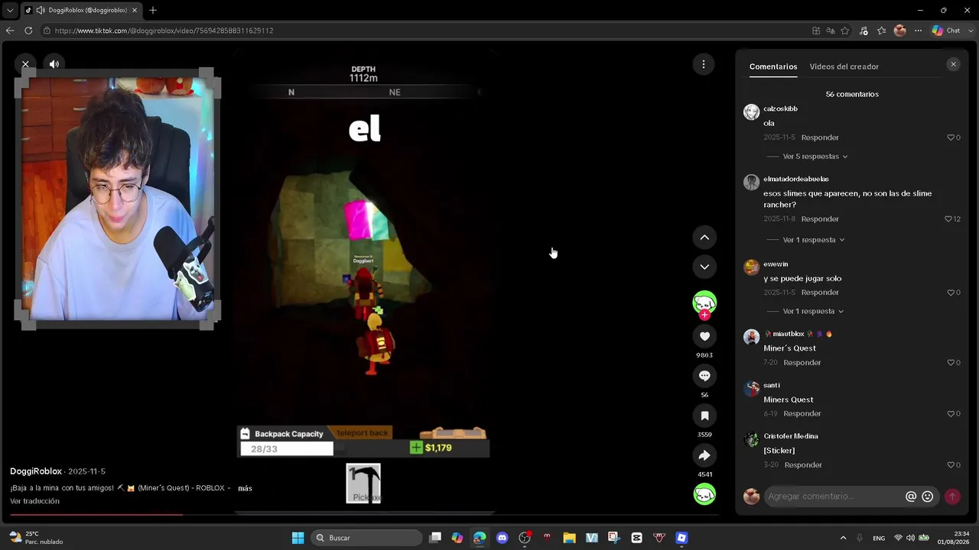Insert a mention with the @ icon
The image size is (979, 550).
911,497
